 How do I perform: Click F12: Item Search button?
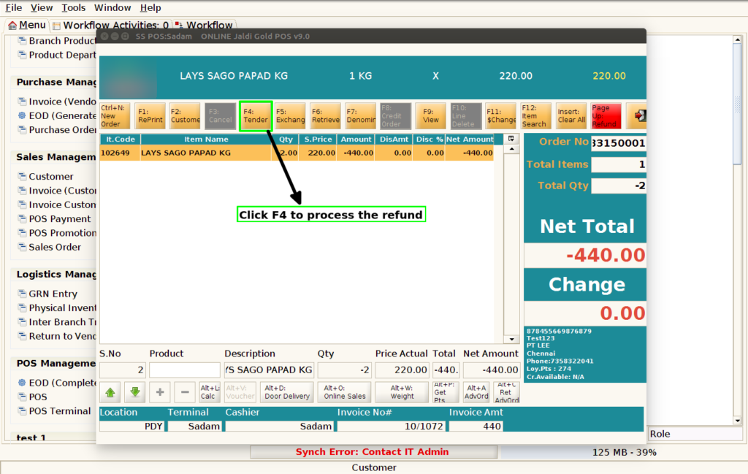pos(535,116)
